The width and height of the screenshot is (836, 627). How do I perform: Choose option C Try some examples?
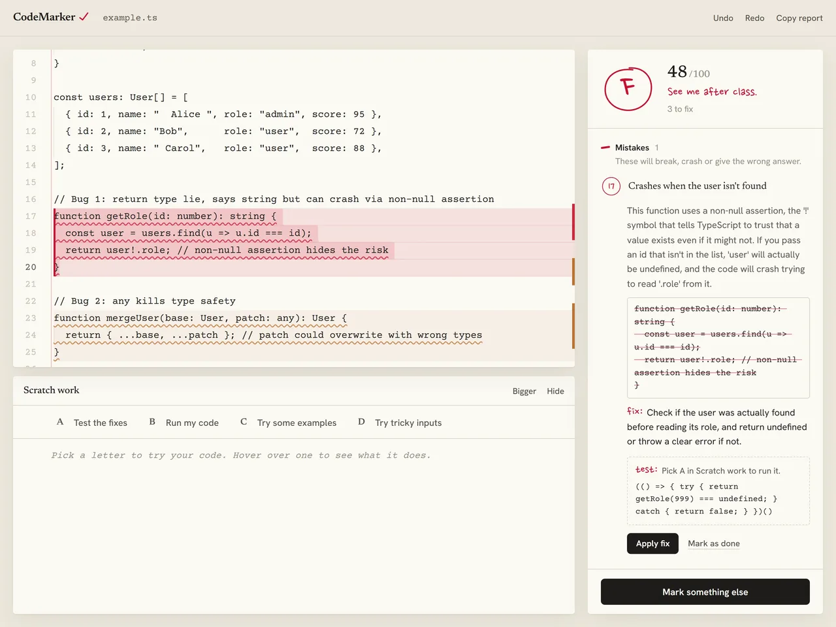pyautogui.click(x=289, y=423)
